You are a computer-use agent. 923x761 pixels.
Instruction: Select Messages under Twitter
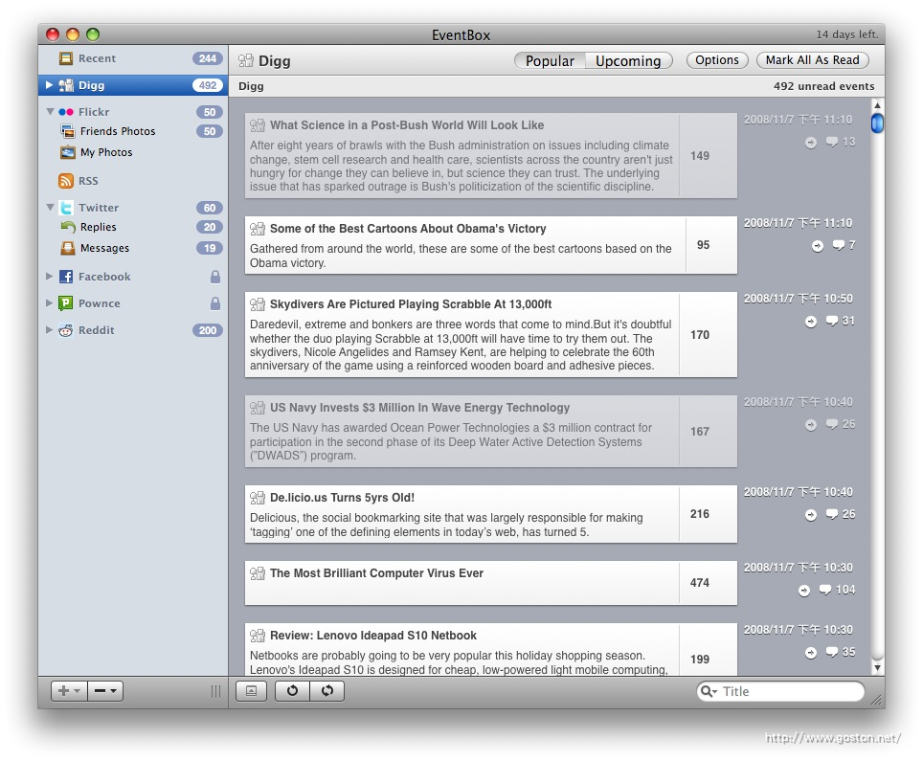pyautogui.click(x=133, y=248)
